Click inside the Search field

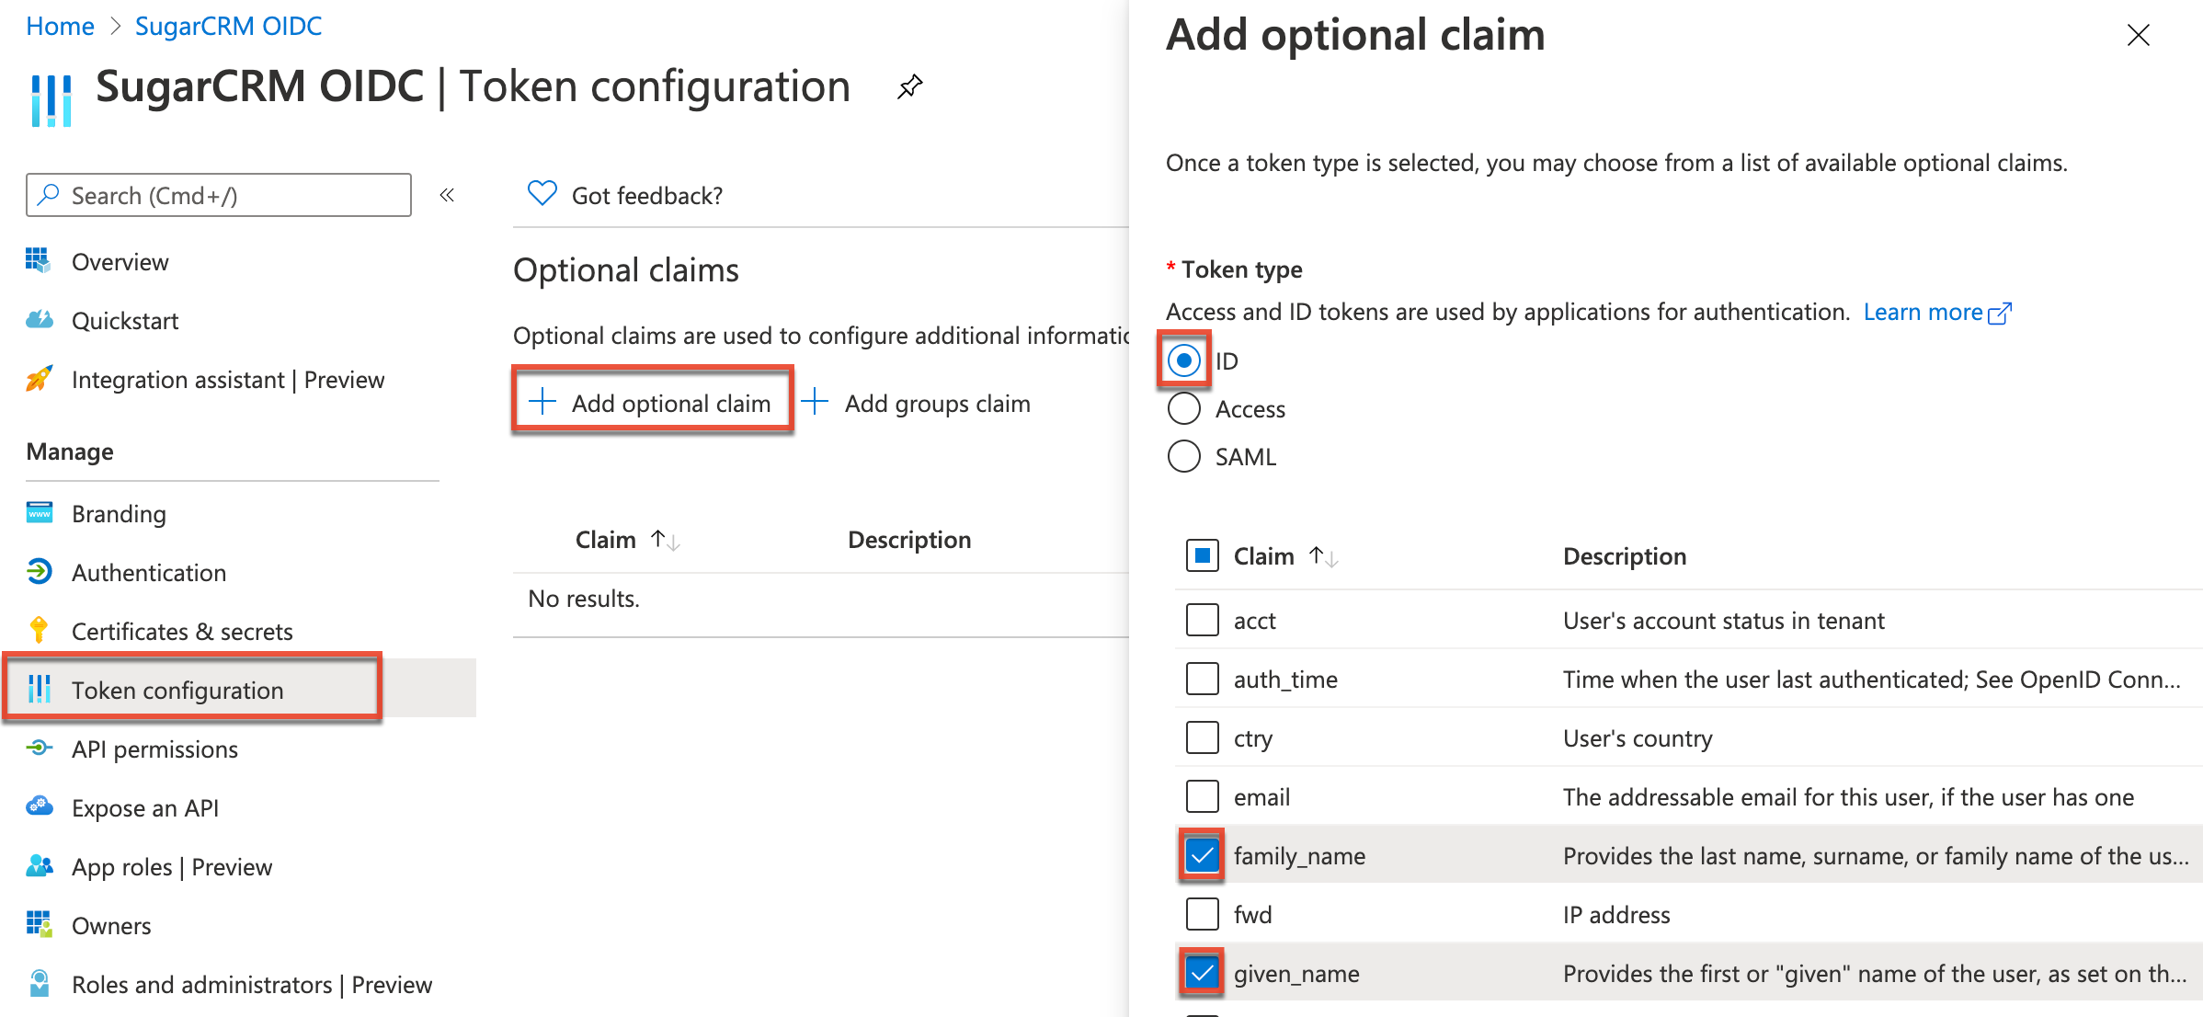coord(218,195)
